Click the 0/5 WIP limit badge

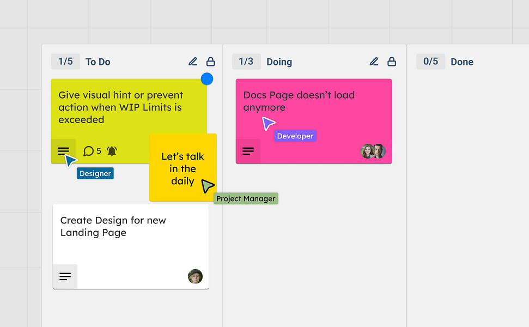(430, 62)
